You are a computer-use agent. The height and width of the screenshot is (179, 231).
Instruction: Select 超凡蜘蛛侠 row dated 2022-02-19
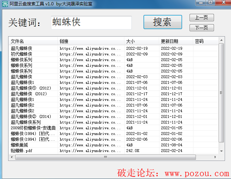(x=114, y=48)
